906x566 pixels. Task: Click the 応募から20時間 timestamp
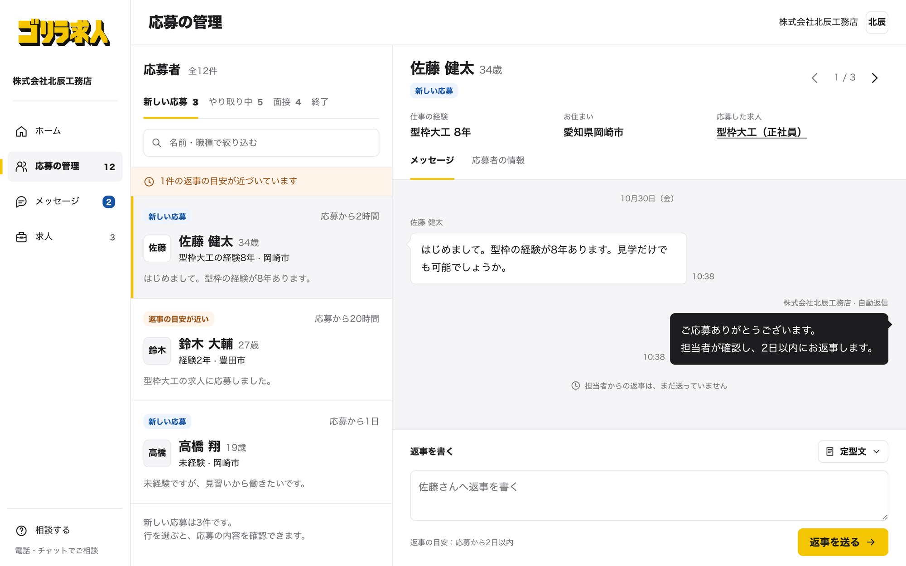347,319
